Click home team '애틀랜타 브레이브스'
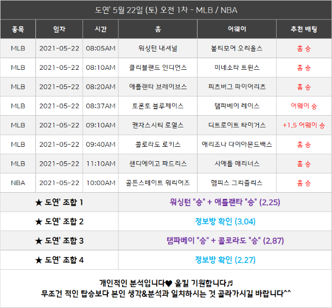The height and width of the screenshot is (308, 332). tap(158, 87)
